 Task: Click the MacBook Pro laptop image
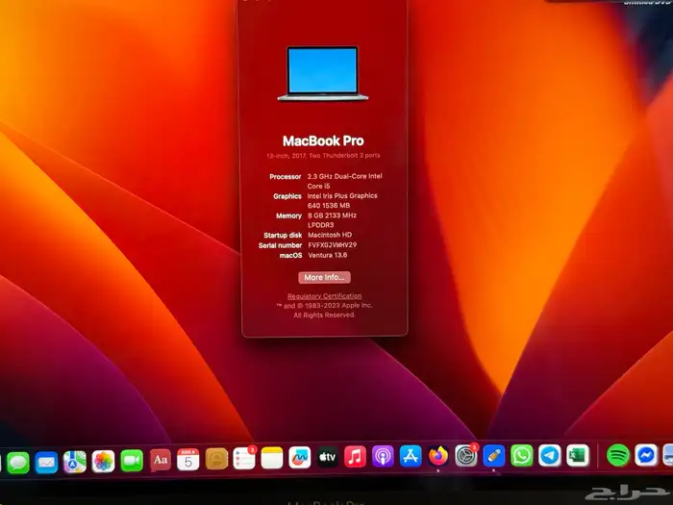(x=323, y=74)
